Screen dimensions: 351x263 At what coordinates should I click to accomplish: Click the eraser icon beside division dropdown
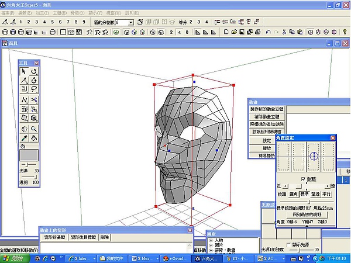[x=140, y=22]
